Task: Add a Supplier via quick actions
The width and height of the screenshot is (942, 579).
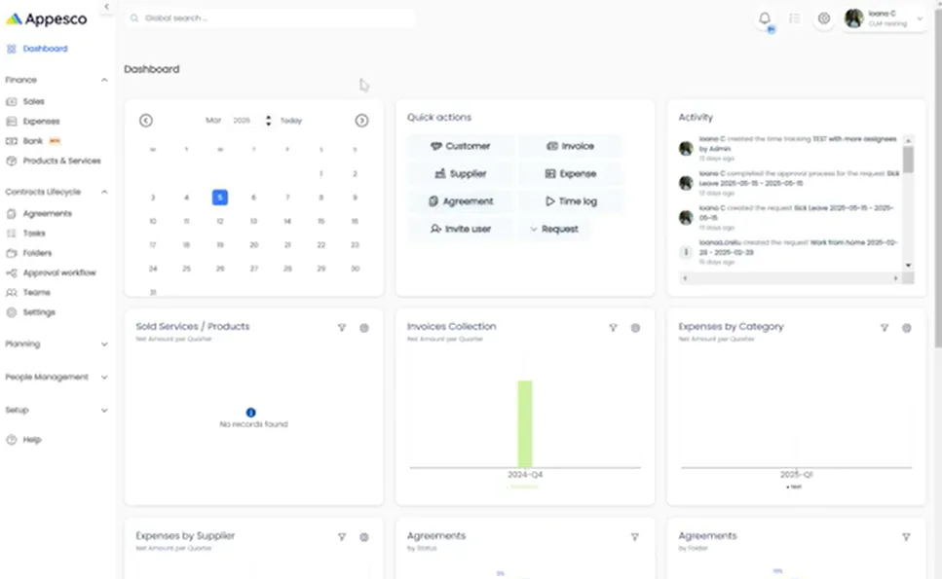Action: [460, 173]
